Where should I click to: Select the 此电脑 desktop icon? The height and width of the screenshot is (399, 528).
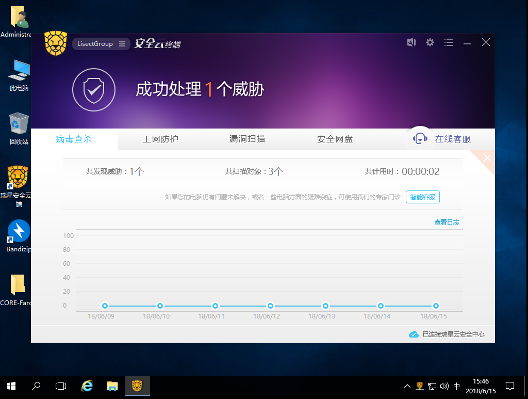[x=19, y=75]
